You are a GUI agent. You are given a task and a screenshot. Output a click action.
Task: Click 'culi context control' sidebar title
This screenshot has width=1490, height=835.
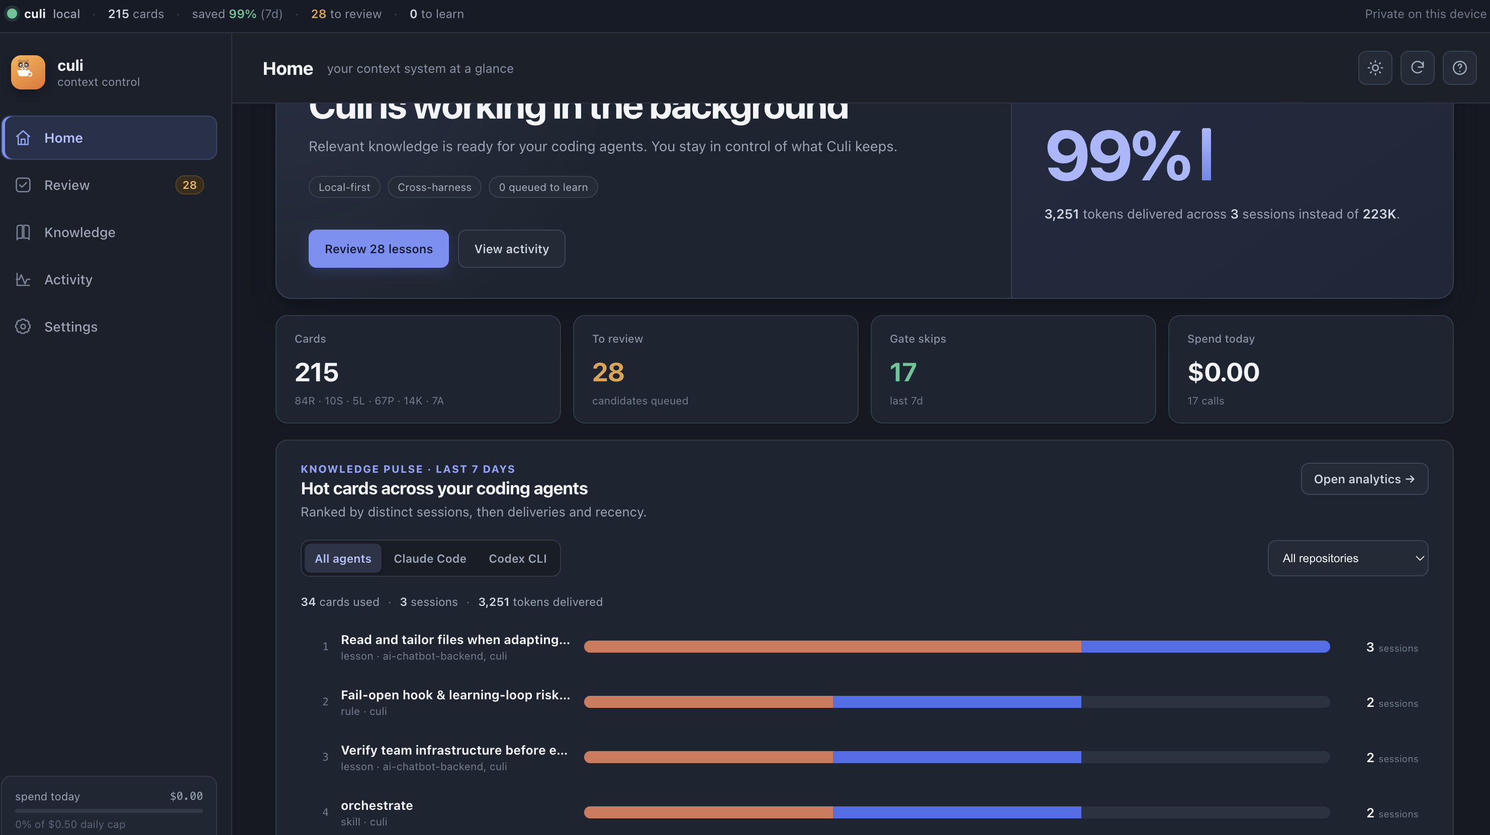99,73
